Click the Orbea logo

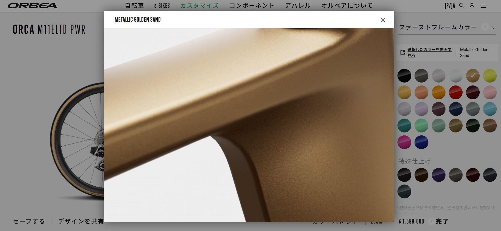click(32, 6)
